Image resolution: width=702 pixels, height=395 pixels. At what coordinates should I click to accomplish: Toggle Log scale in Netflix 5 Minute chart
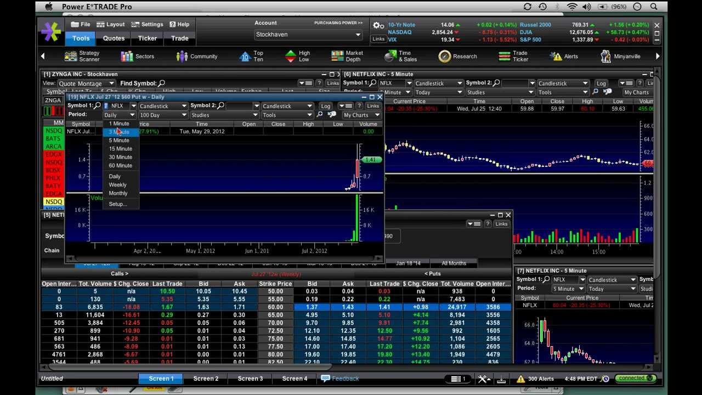(601, 83)
